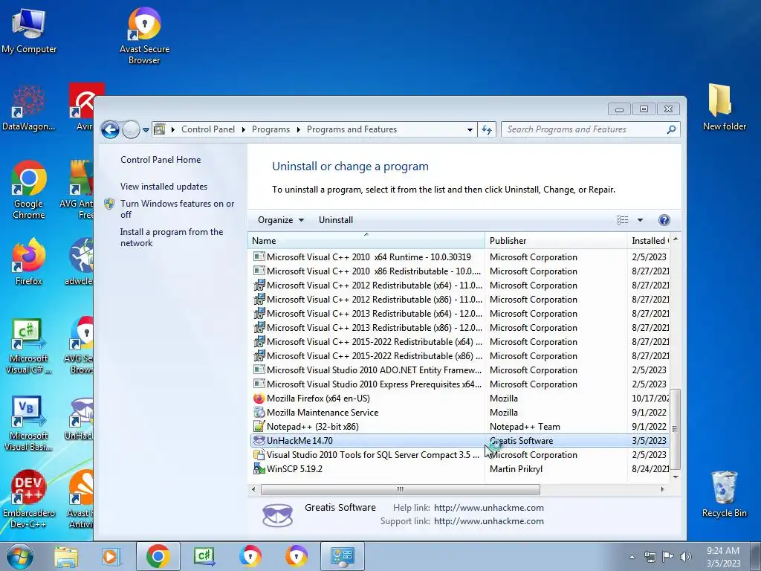The image size is (761, 571).
Task: Open Firefox desktop shortcut
Action: (29, 261)
